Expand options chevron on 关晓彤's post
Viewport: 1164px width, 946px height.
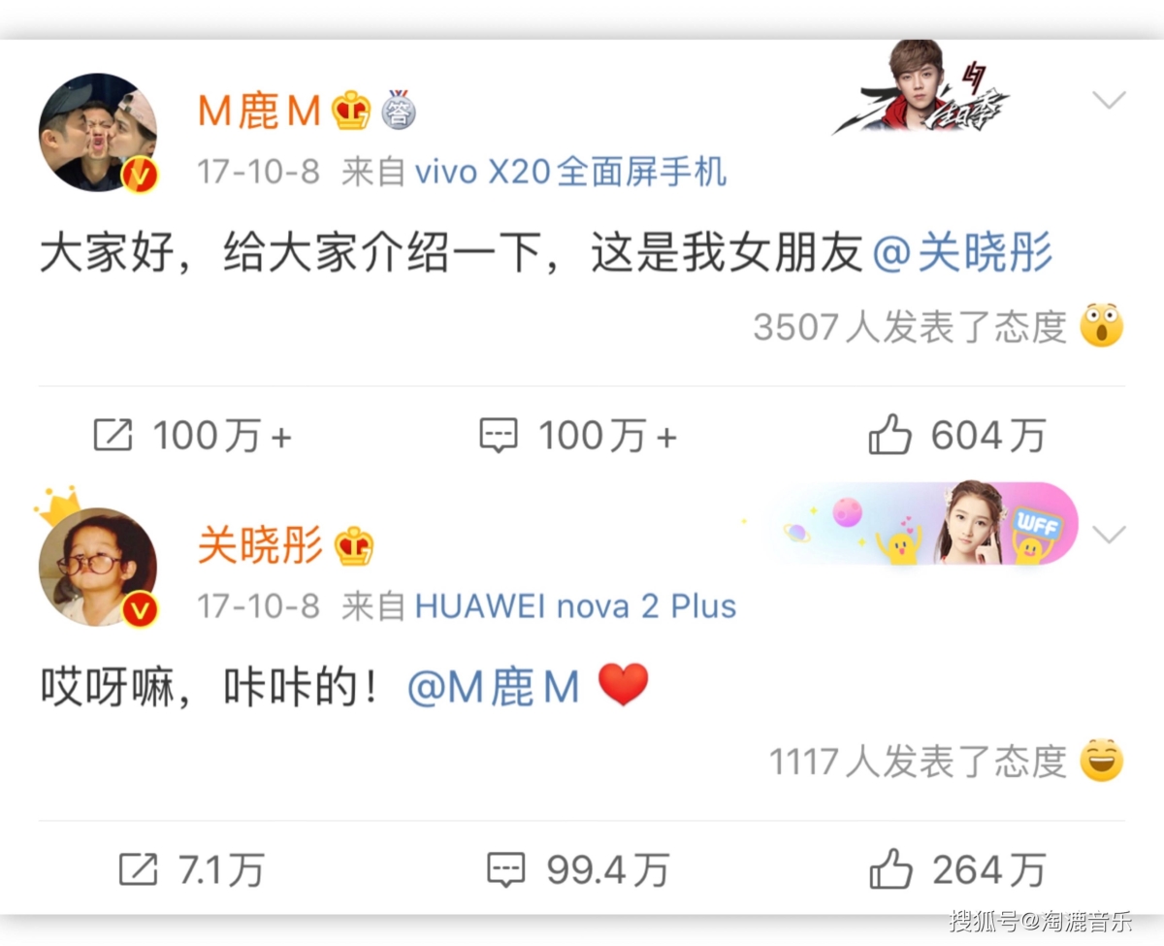(x=1109, y=534)
